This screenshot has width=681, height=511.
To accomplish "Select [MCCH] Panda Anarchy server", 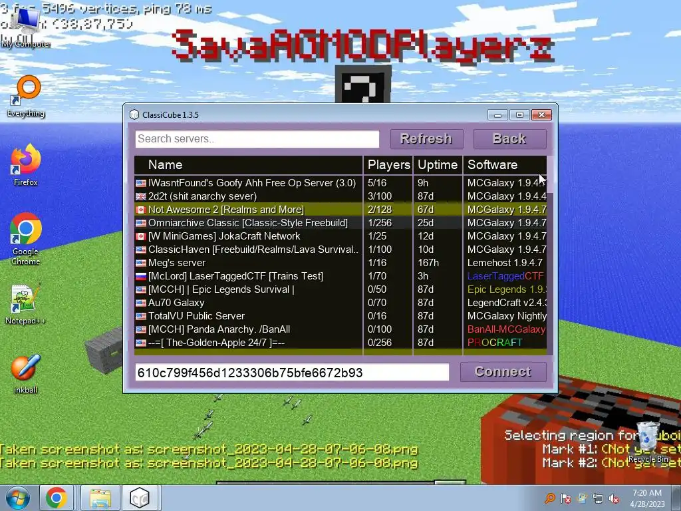I will coord(340,329).
